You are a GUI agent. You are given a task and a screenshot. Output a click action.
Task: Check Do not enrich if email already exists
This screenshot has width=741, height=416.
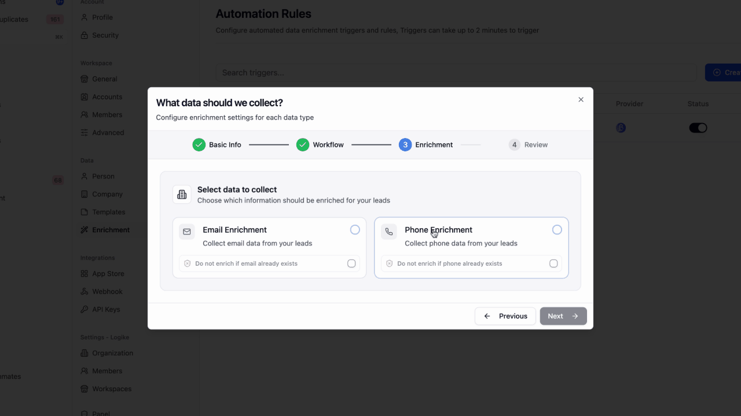tap(351, 263)
